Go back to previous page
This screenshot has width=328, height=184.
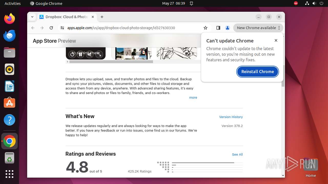pos(33,28)
